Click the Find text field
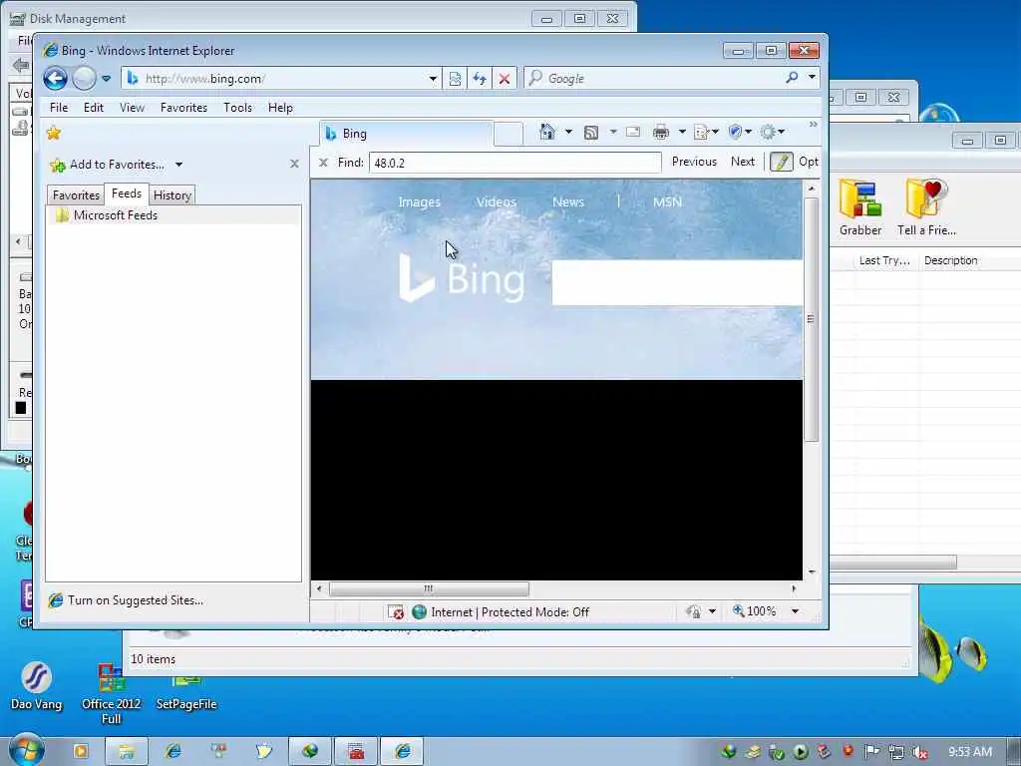Viewport: 1021px width, 766px height. [x=515, y=163]
